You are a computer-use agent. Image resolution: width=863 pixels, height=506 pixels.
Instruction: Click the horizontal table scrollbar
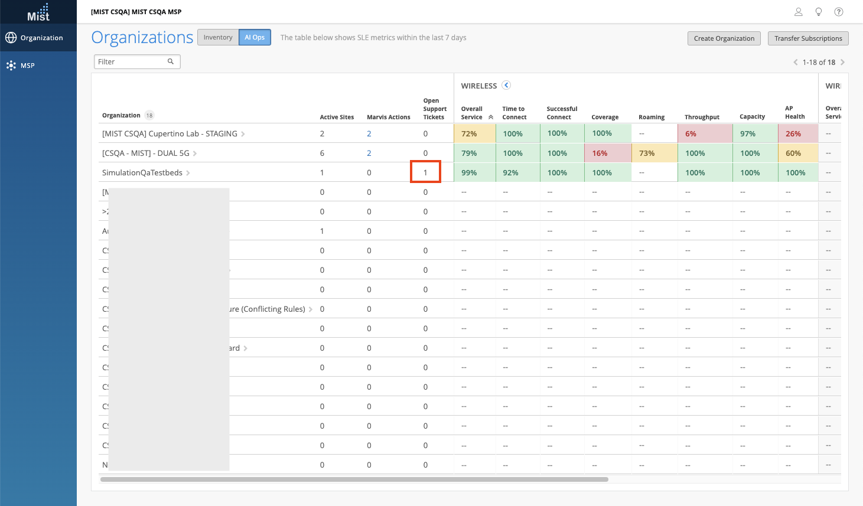point(354,479)
